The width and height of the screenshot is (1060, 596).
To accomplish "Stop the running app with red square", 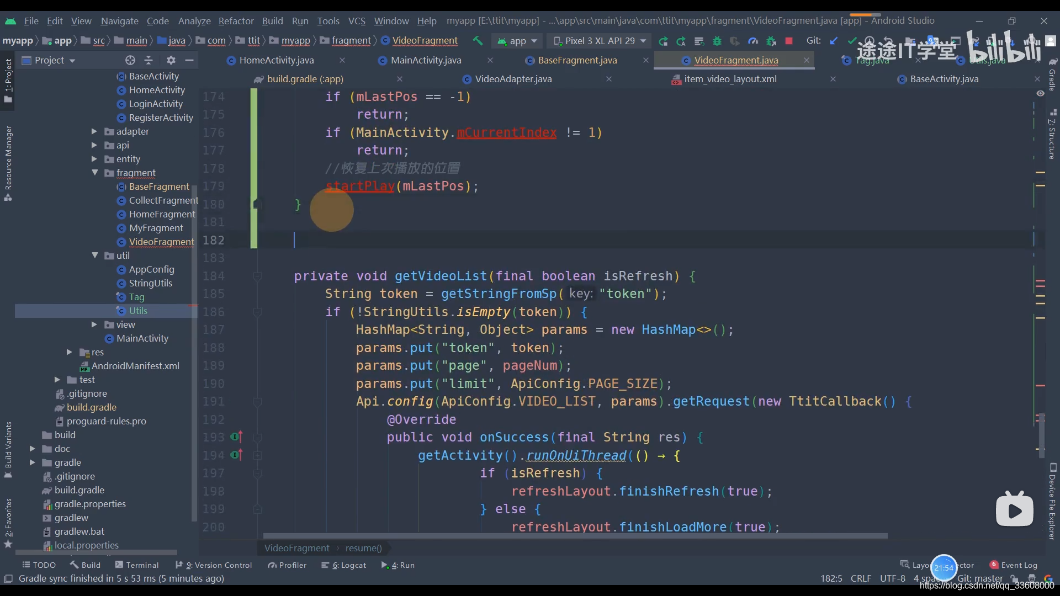I will (789, 41).
